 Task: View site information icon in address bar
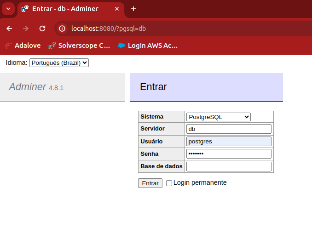[62, 28]
